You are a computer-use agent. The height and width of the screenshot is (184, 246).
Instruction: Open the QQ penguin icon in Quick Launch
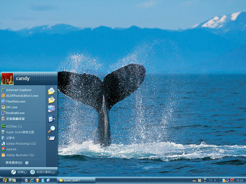(43, 180)
